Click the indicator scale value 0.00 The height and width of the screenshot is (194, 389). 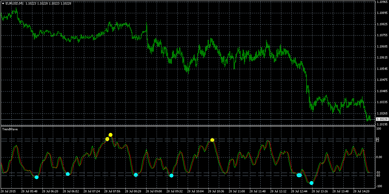(x=380, y=157)
